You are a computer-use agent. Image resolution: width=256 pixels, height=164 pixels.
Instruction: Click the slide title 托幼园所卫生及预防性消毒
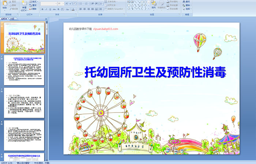pyautogui.click(x=155, y=72)
